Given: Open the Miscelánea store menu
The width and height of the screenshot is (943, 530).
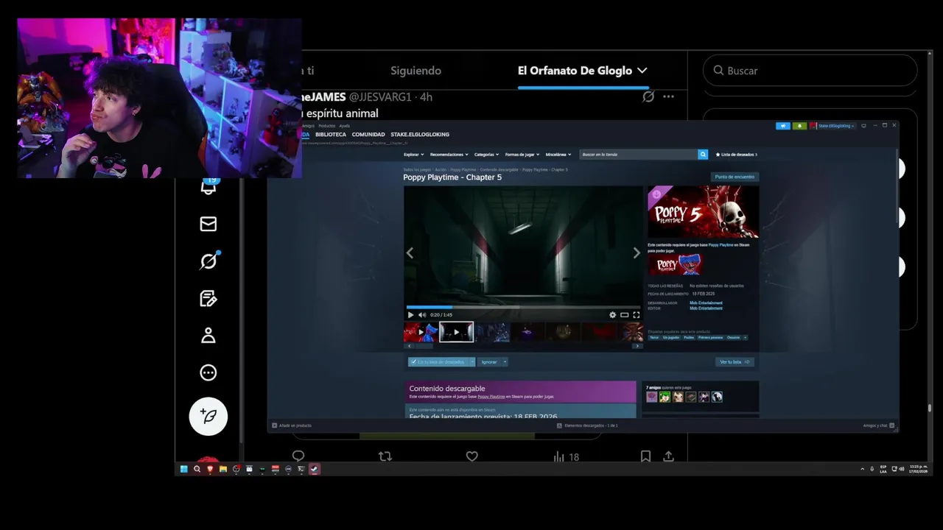Looking at the screenshot, I should 558,155.
